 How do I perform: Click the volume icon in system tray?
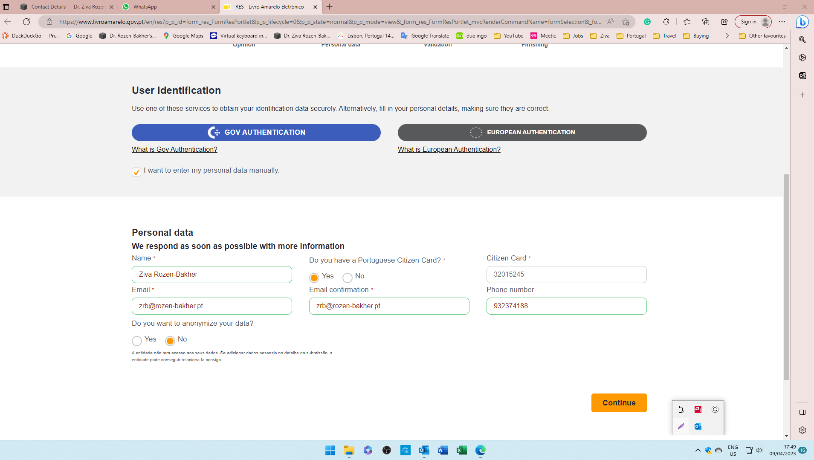(x=759, y=450)
